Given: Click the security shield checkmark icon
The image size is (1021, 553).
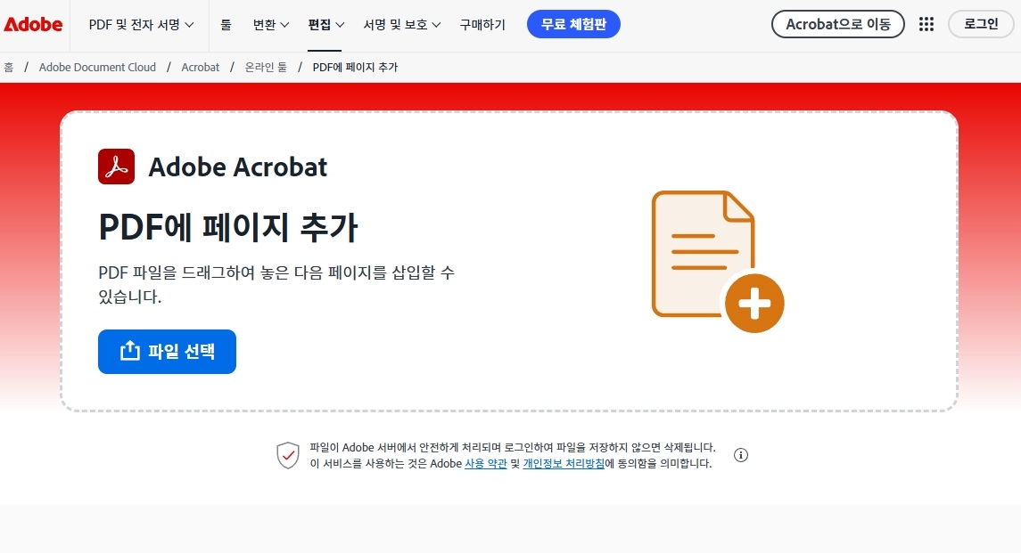Looking at the screenshot, I should [x=288, y=455].
